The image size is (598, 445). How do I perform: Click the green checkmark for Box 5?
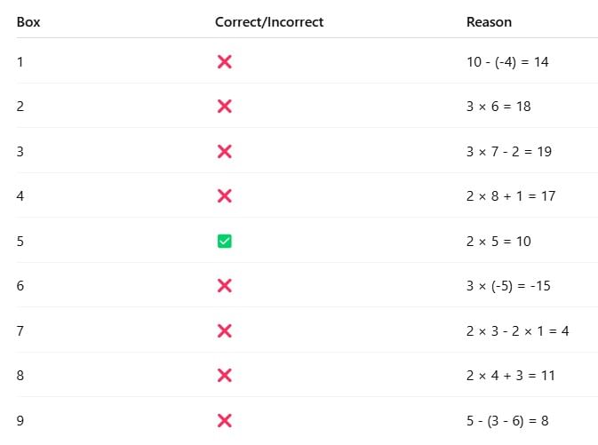[224, 241]
